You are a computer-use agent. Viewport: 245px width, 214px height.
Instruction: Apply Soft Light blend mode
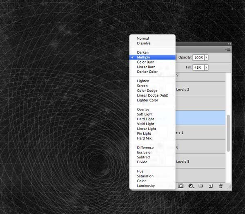point(152,114)
